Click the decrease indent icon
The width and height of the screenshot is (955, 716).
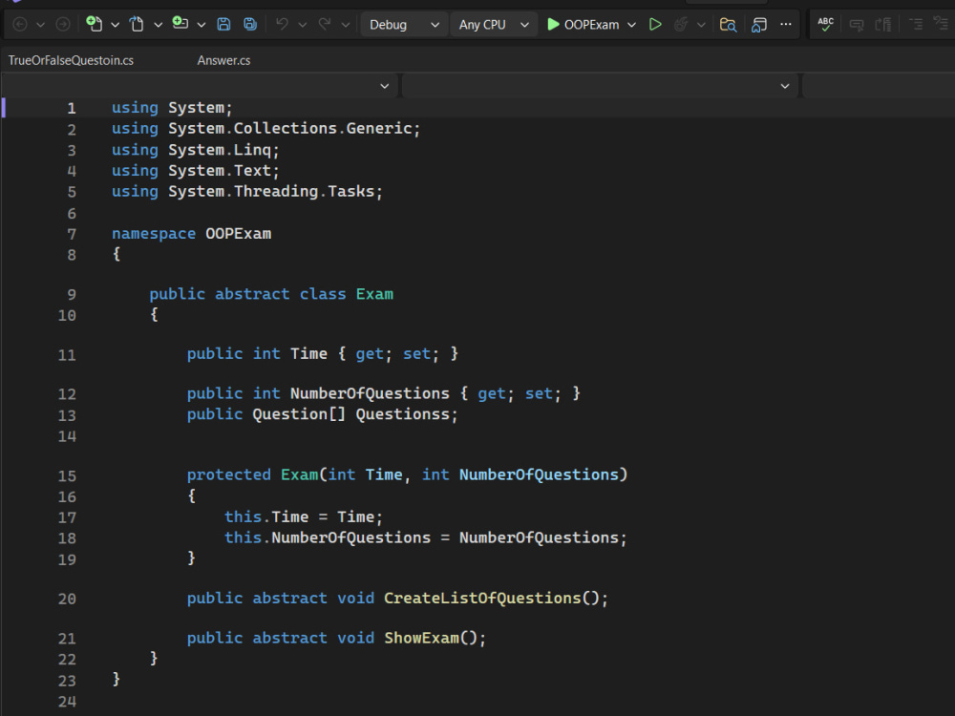click(916, 25)
